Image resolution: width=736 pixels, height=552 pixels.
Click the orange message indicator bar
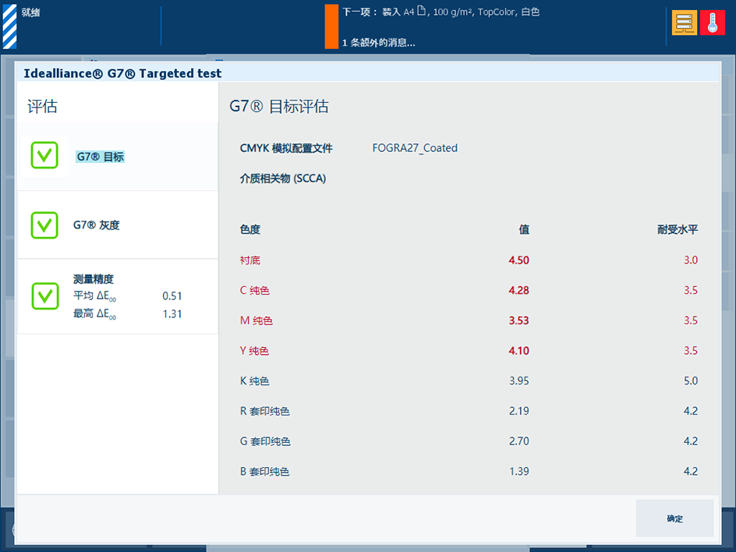click(331, 27)
